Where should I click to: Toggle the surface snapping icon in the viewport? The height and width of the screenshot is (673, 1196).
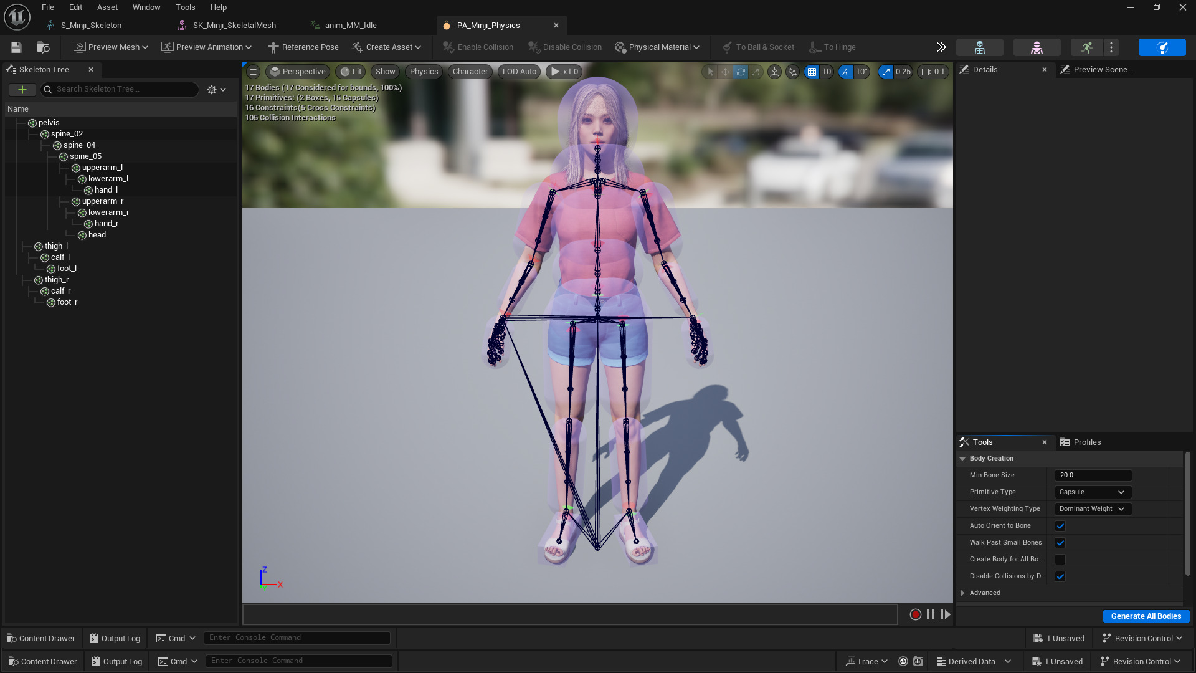pyautogui.click(x=792, y=72)
